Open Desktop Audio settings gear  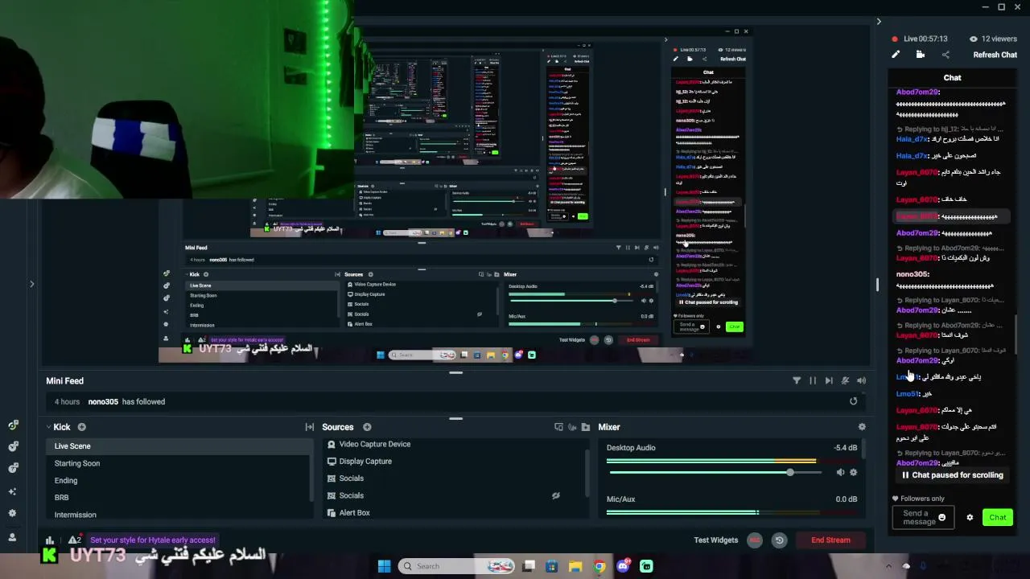[x=854, y=473]
